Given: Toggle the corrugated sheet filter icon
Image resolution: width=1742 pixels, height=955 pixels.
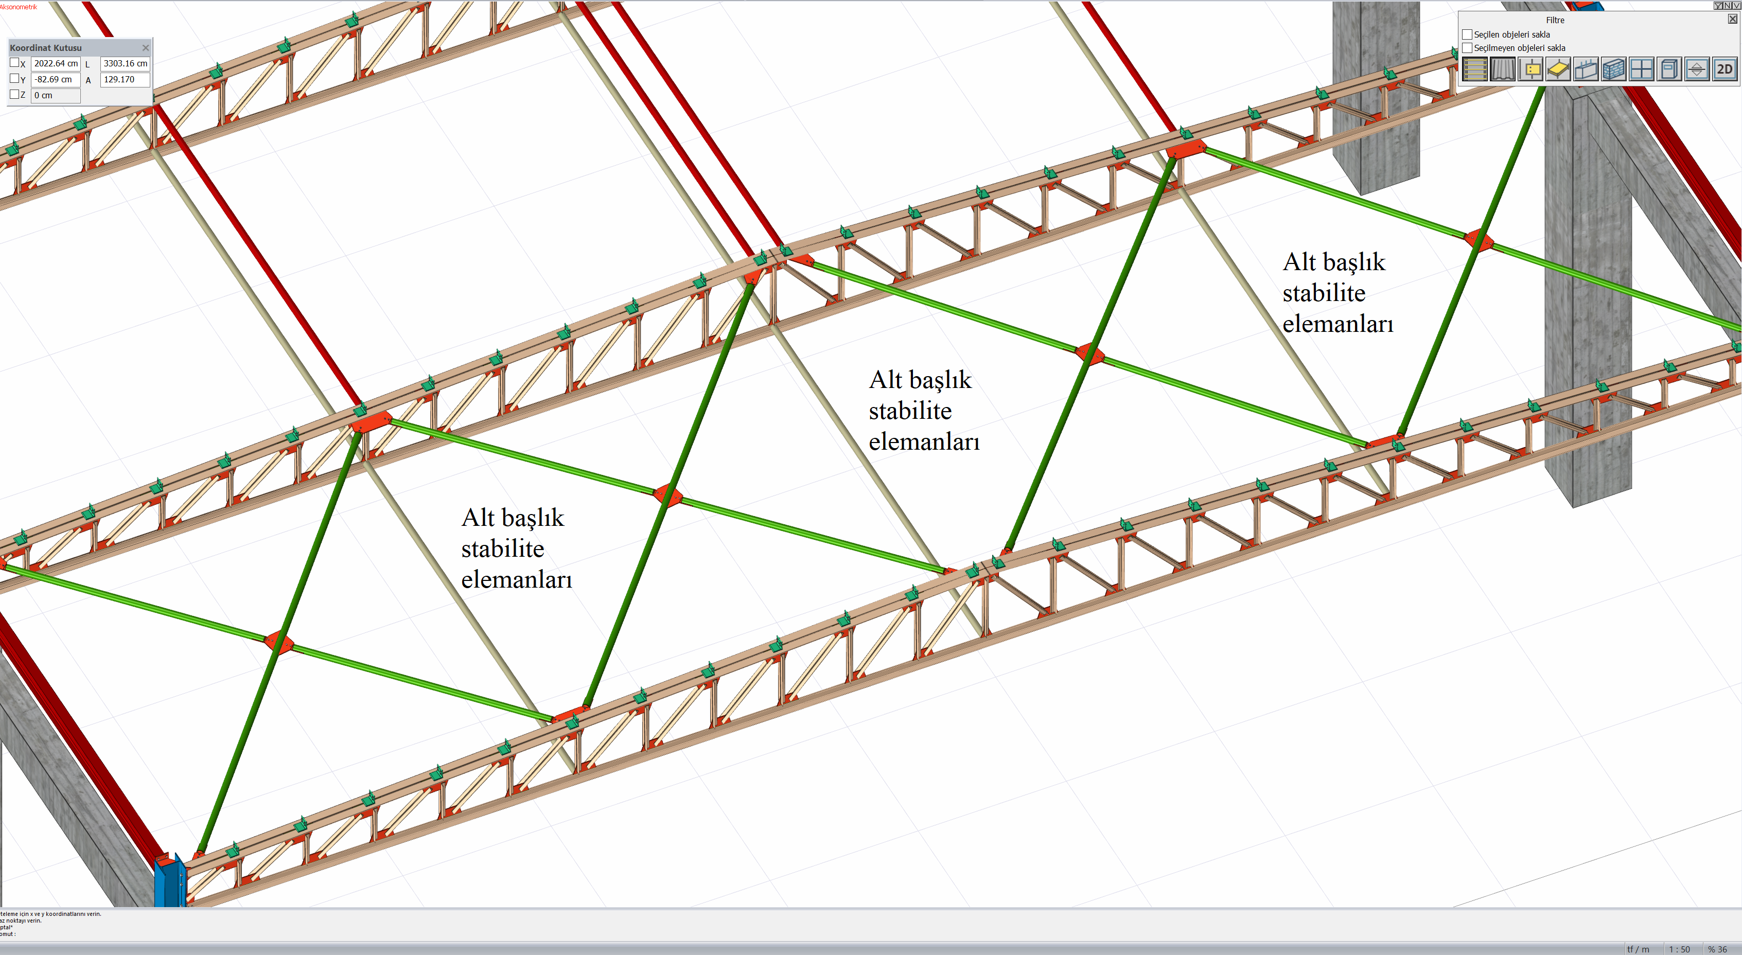Looking at the screenshot, I should click(1503, 69).
